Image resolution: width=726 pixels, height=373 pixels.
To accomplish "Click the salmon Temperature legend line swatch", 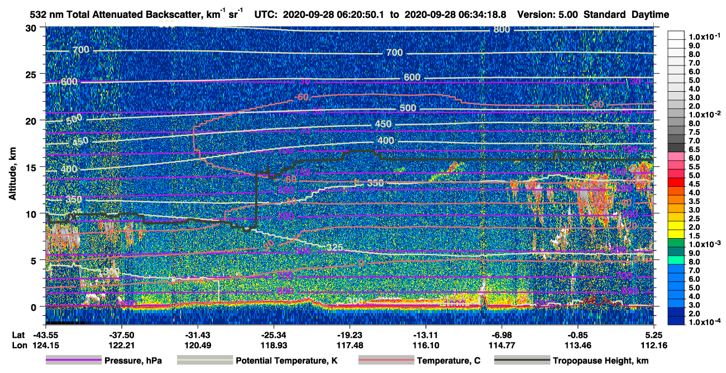I will coord(386,361).
